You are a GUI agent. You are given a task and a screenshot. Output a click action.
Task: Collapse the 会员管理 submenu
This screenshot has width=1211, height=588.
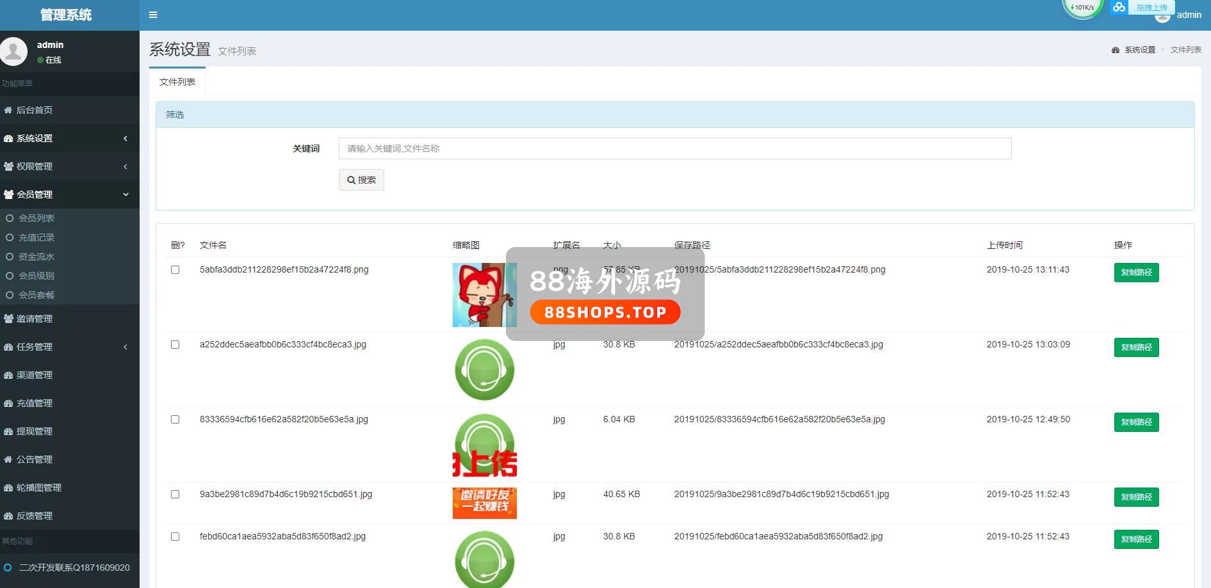coord(126,195)
